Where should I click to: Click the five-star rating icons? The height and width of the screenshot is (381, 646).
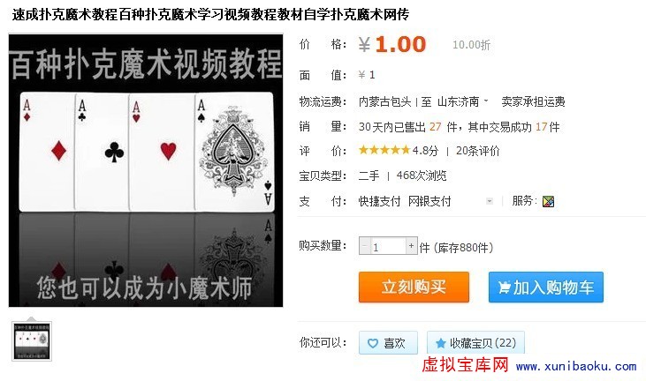[384, 150]
